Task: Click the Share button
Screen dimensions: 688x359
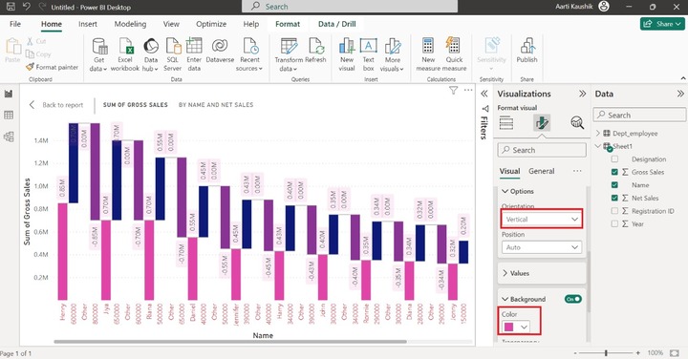Action: point(662,24)
